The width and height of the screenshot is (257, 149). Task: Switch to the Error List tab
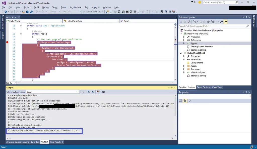click(x=35, y=142)
